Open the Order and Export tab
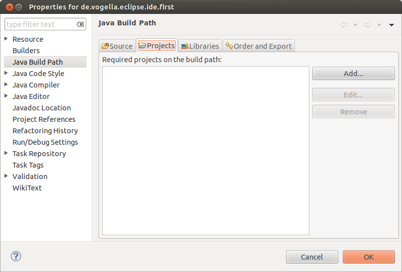This screenshot has height=272, width=402. 259,46
